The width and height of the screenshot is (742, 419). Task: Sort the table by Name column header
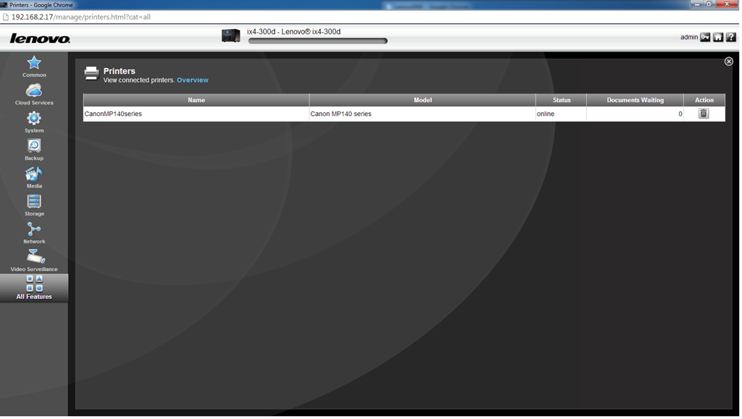click(196, 100)
